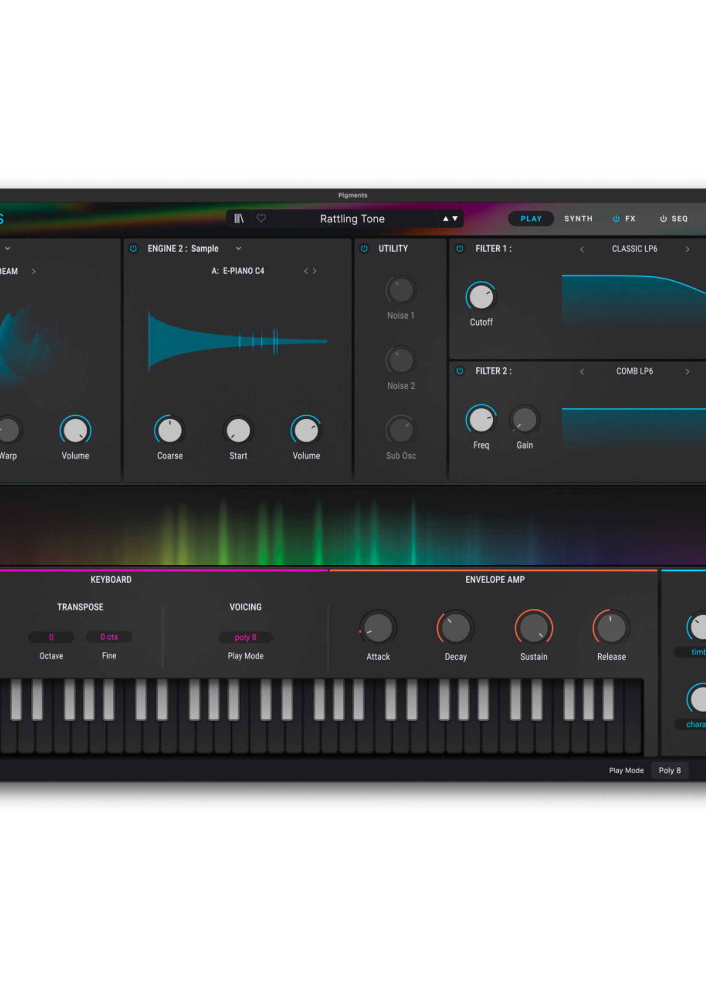This screenshot has width=706, height=988.
Task: Open Engine 2 type dropdown chevron
Action: click(x=238, y=249)
